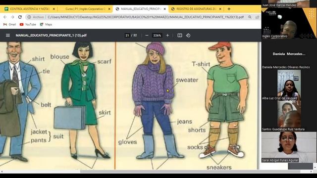Click the word "suit" in the PDF

coord(58,136)
